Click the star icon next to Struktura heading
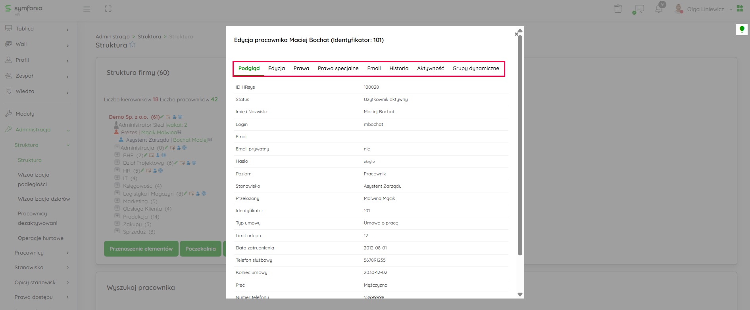Viewport: 750px width, 310px height. [133, 45]
